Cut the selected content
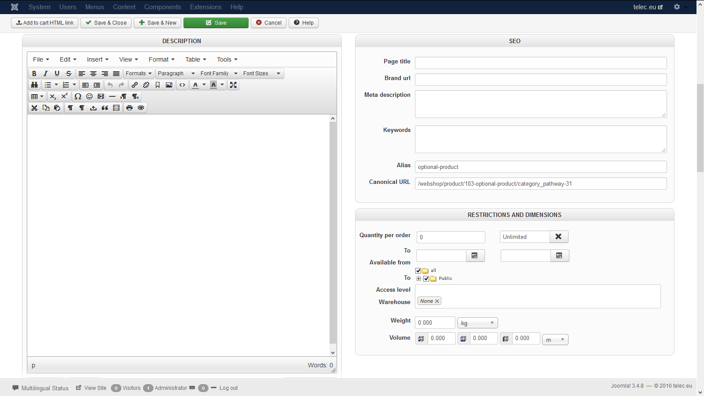Viewport: 704px width, 396px height. click(34, 108)
